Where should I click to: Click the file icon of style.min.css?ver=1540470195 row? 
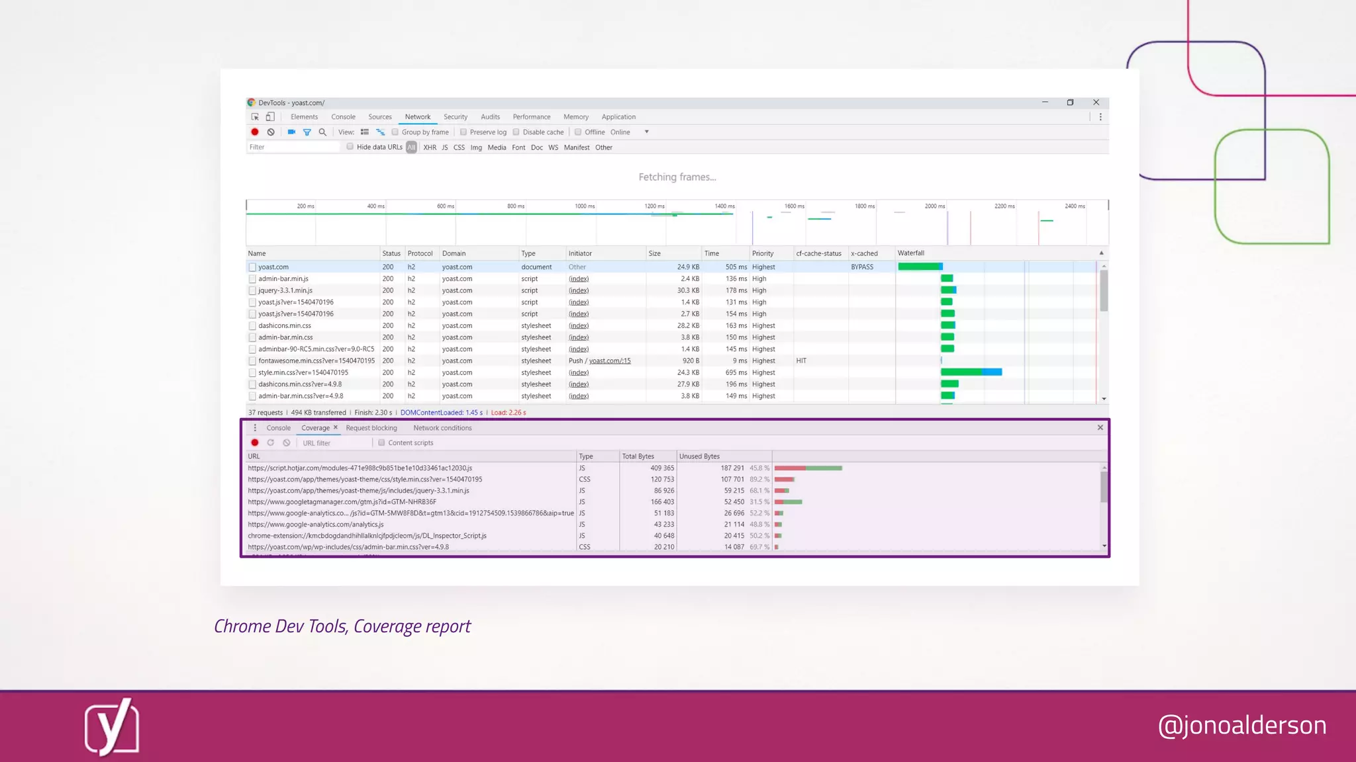(252, 372)
